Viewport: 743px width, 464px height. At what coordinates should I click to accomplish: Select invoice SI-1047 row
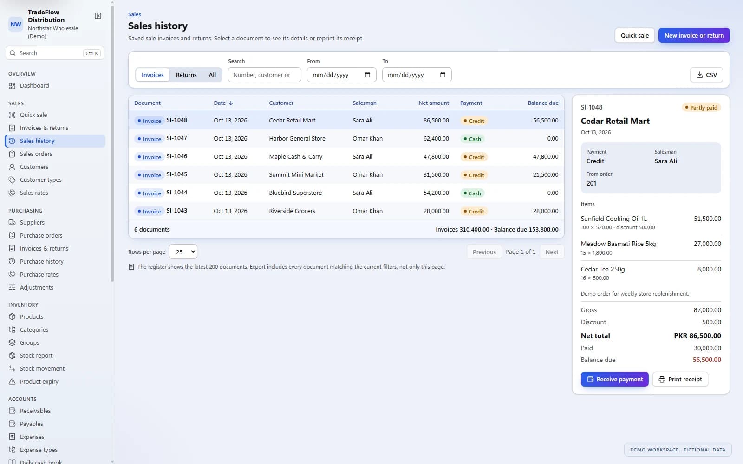[x=346, y=139]
